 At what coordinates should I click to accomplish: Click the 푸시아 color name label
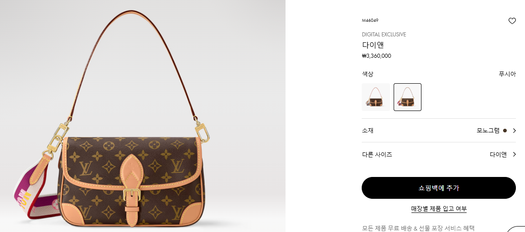[x=507, y=74]
